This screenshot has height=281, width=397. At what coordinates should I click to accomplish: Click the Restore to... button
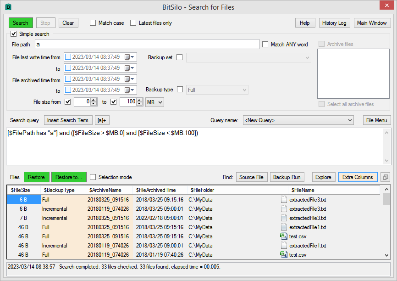coord(69,177)
